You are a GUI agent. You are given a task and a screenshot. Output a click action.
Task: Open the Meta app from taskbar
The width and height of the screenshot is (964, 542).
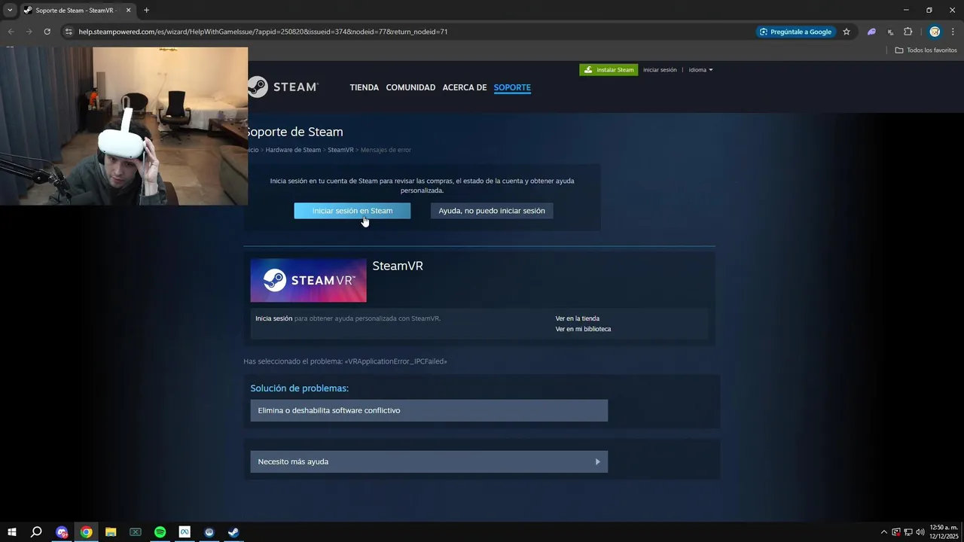[185, 532]
